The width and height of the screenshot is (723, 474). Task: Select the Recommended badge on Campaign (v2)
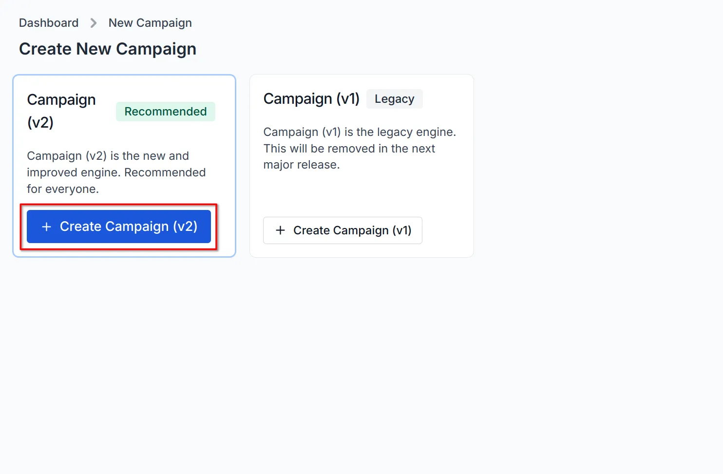click(165, 112)
